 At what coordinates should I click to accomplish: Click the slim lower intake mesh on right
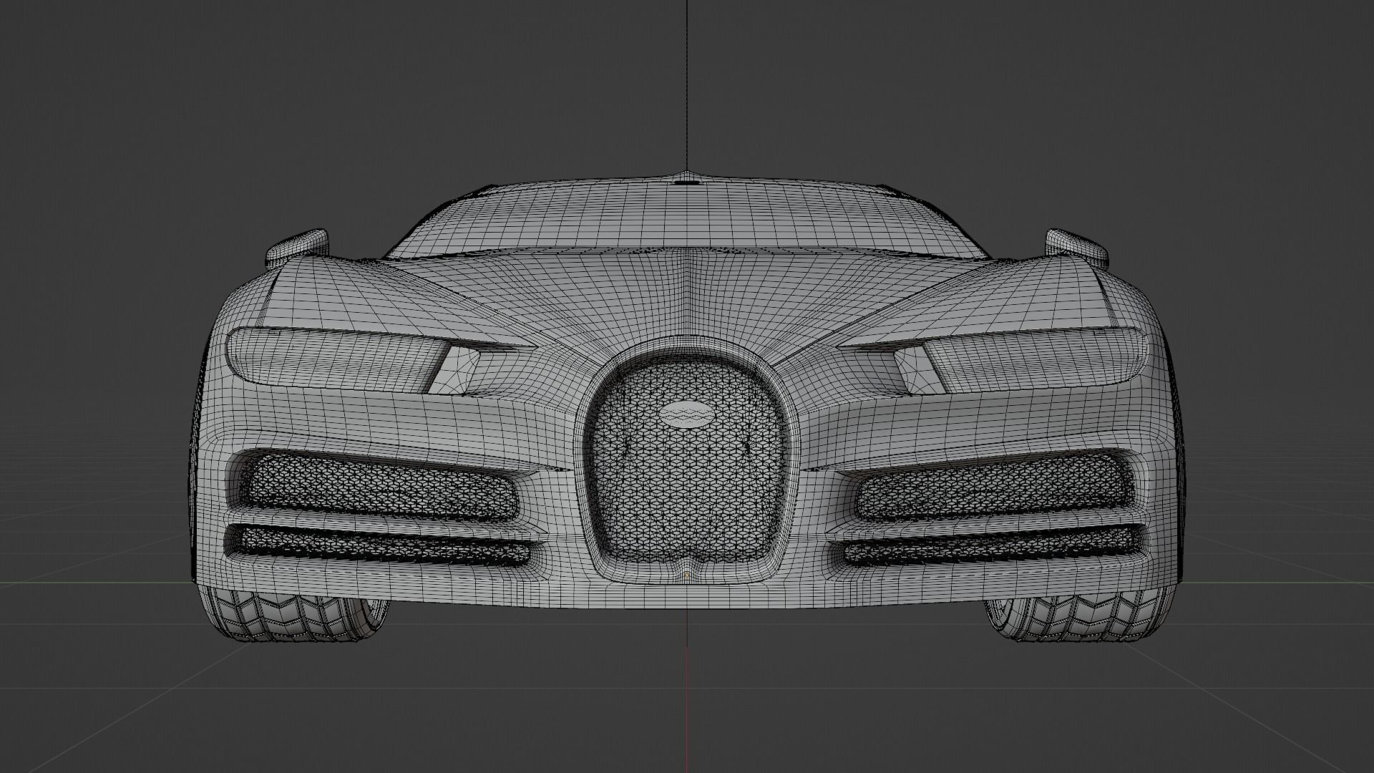[x=995, y=544]
